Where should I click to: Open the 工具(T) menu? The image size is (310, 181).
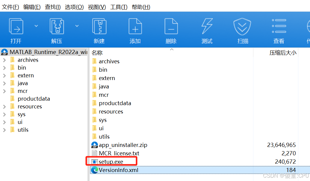pyautogui.click(x=119, y=7)
